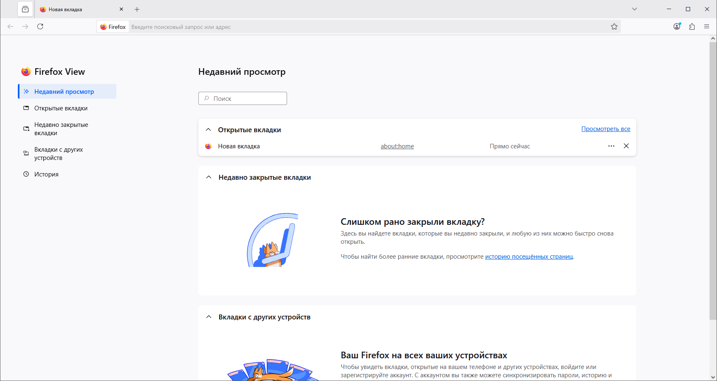Collapse the Вкладки с других устройств section

click(x=209, y=317)
